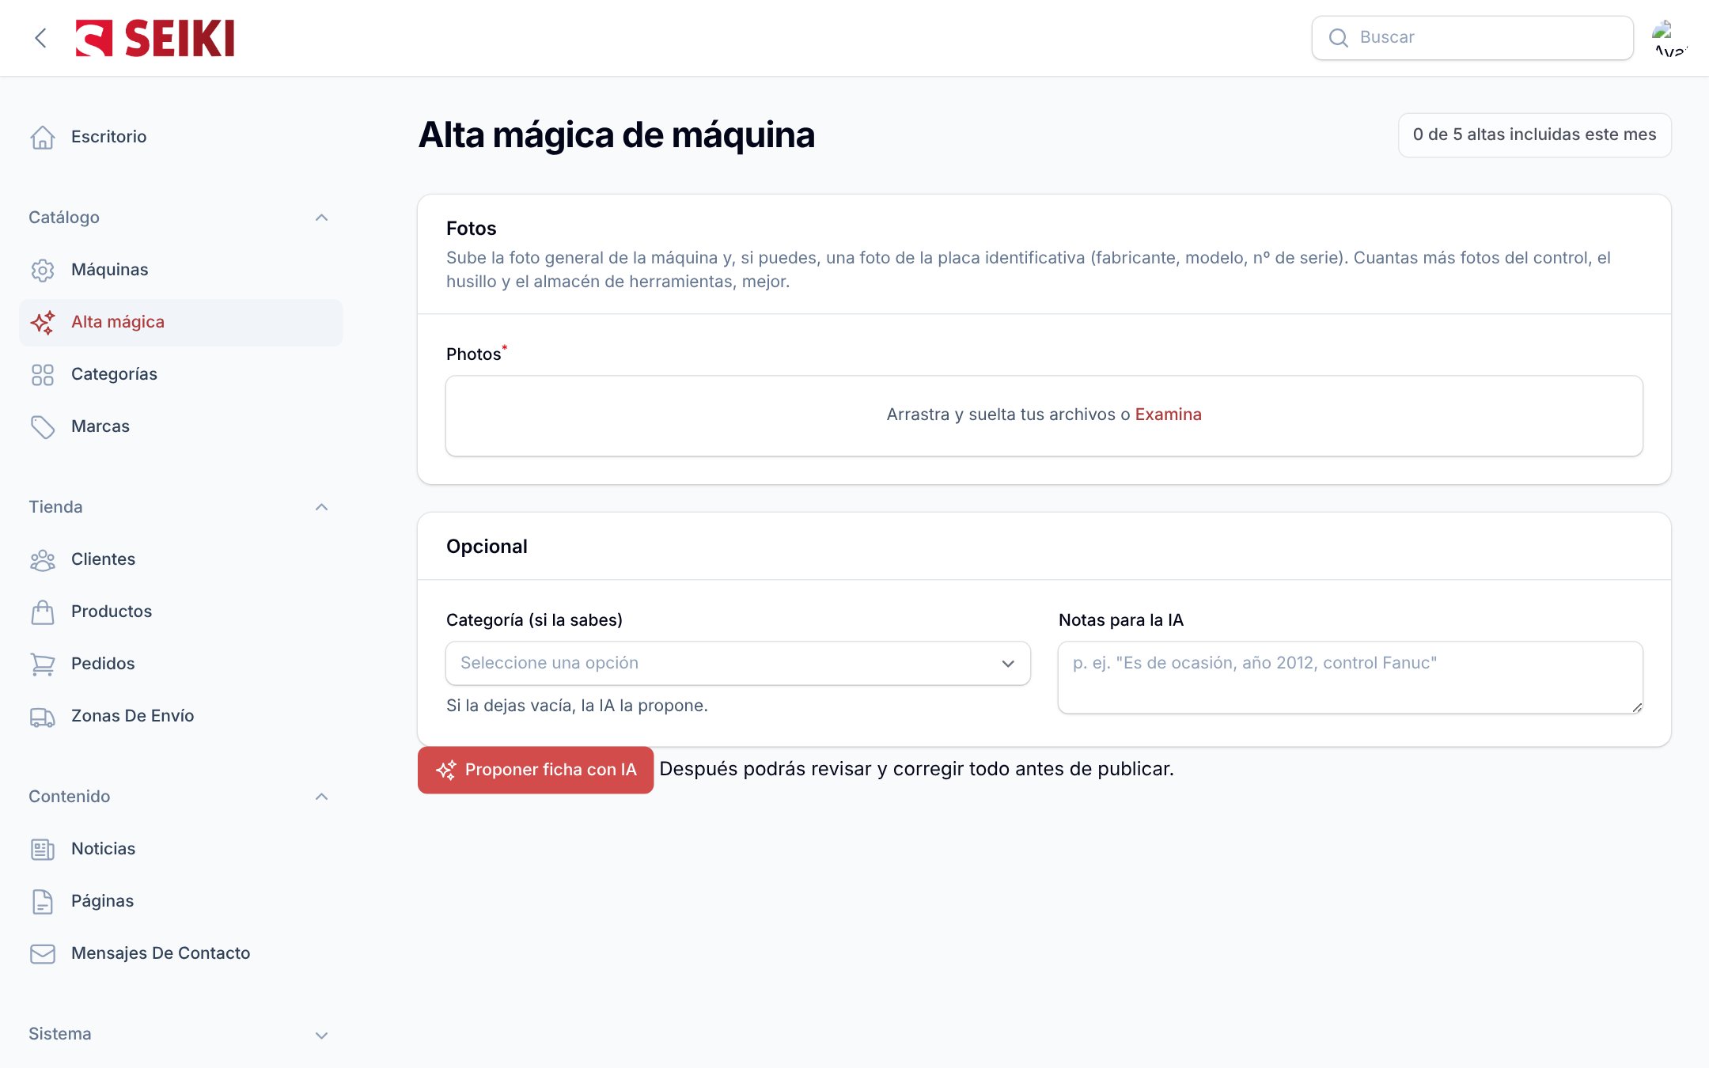Click the Sistema section label
The image size is (1709, 1068).
(x=60, y=1034)
